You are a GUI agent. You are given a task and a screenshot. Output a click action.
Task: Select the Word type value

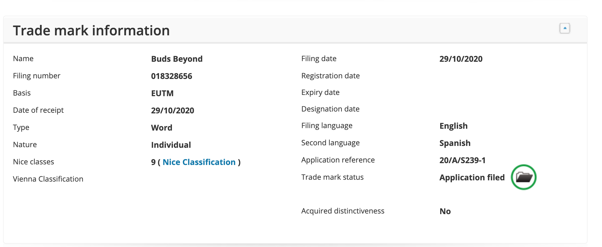click(161, 127)
